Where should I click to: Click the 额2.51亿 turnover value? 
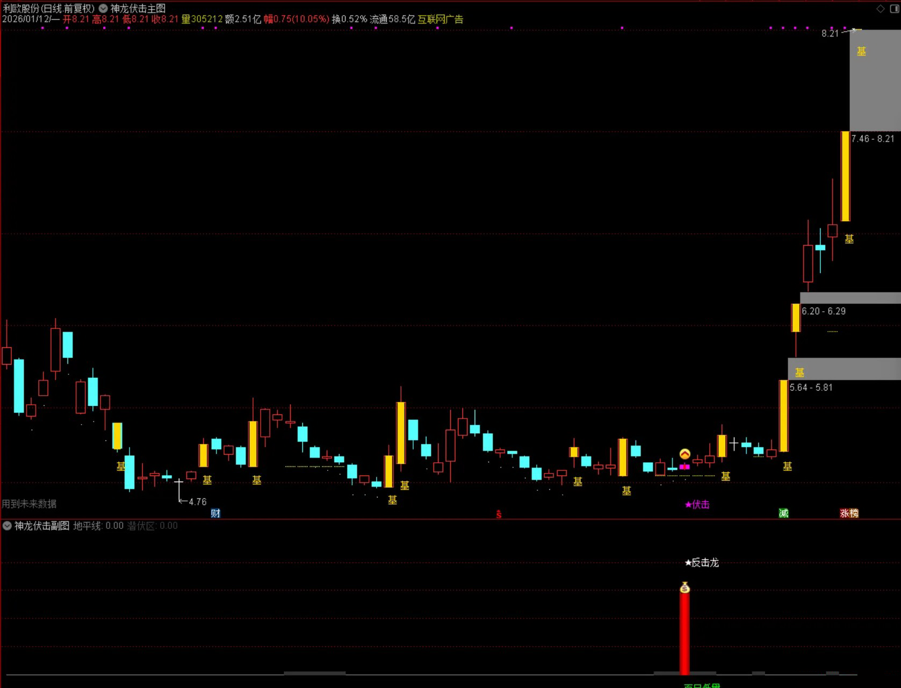pos(243,19)
